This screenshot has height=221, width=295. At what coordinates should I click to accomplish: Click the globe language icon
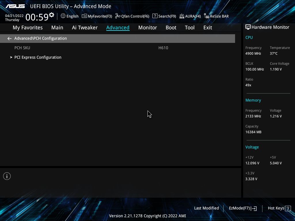(x=63, y=16)
